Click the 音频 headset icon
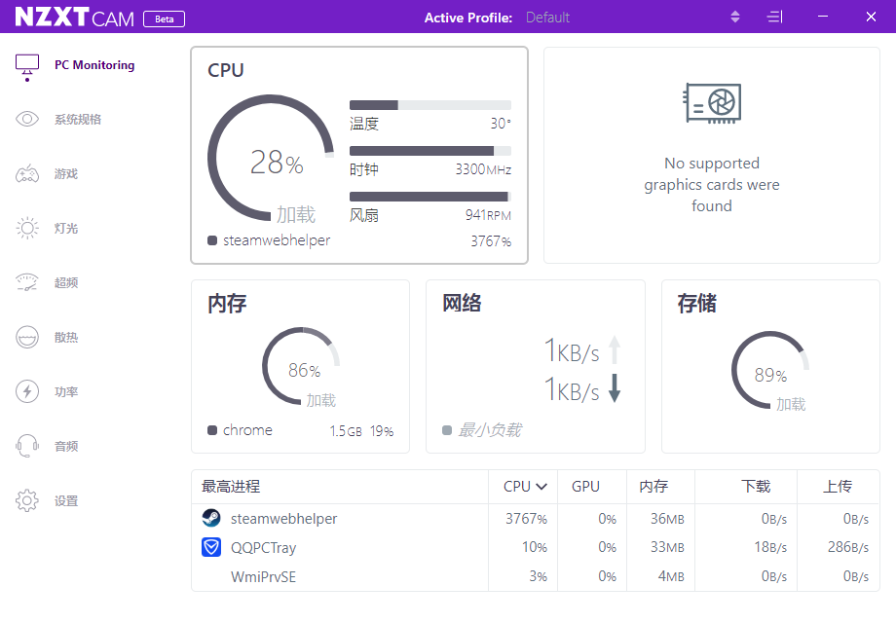The height and width of the screenshot is (623, 896). click(x=27, y=446)
